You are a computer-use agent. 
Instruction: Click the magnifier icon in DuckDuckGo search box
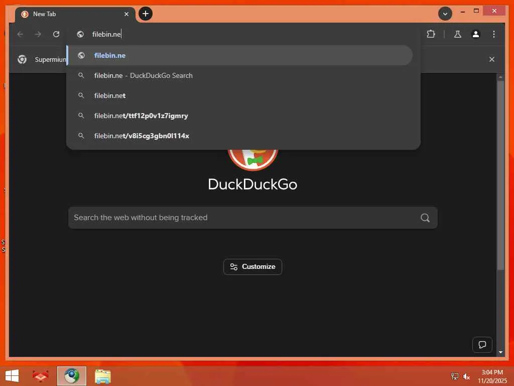[x=425, y=218]
